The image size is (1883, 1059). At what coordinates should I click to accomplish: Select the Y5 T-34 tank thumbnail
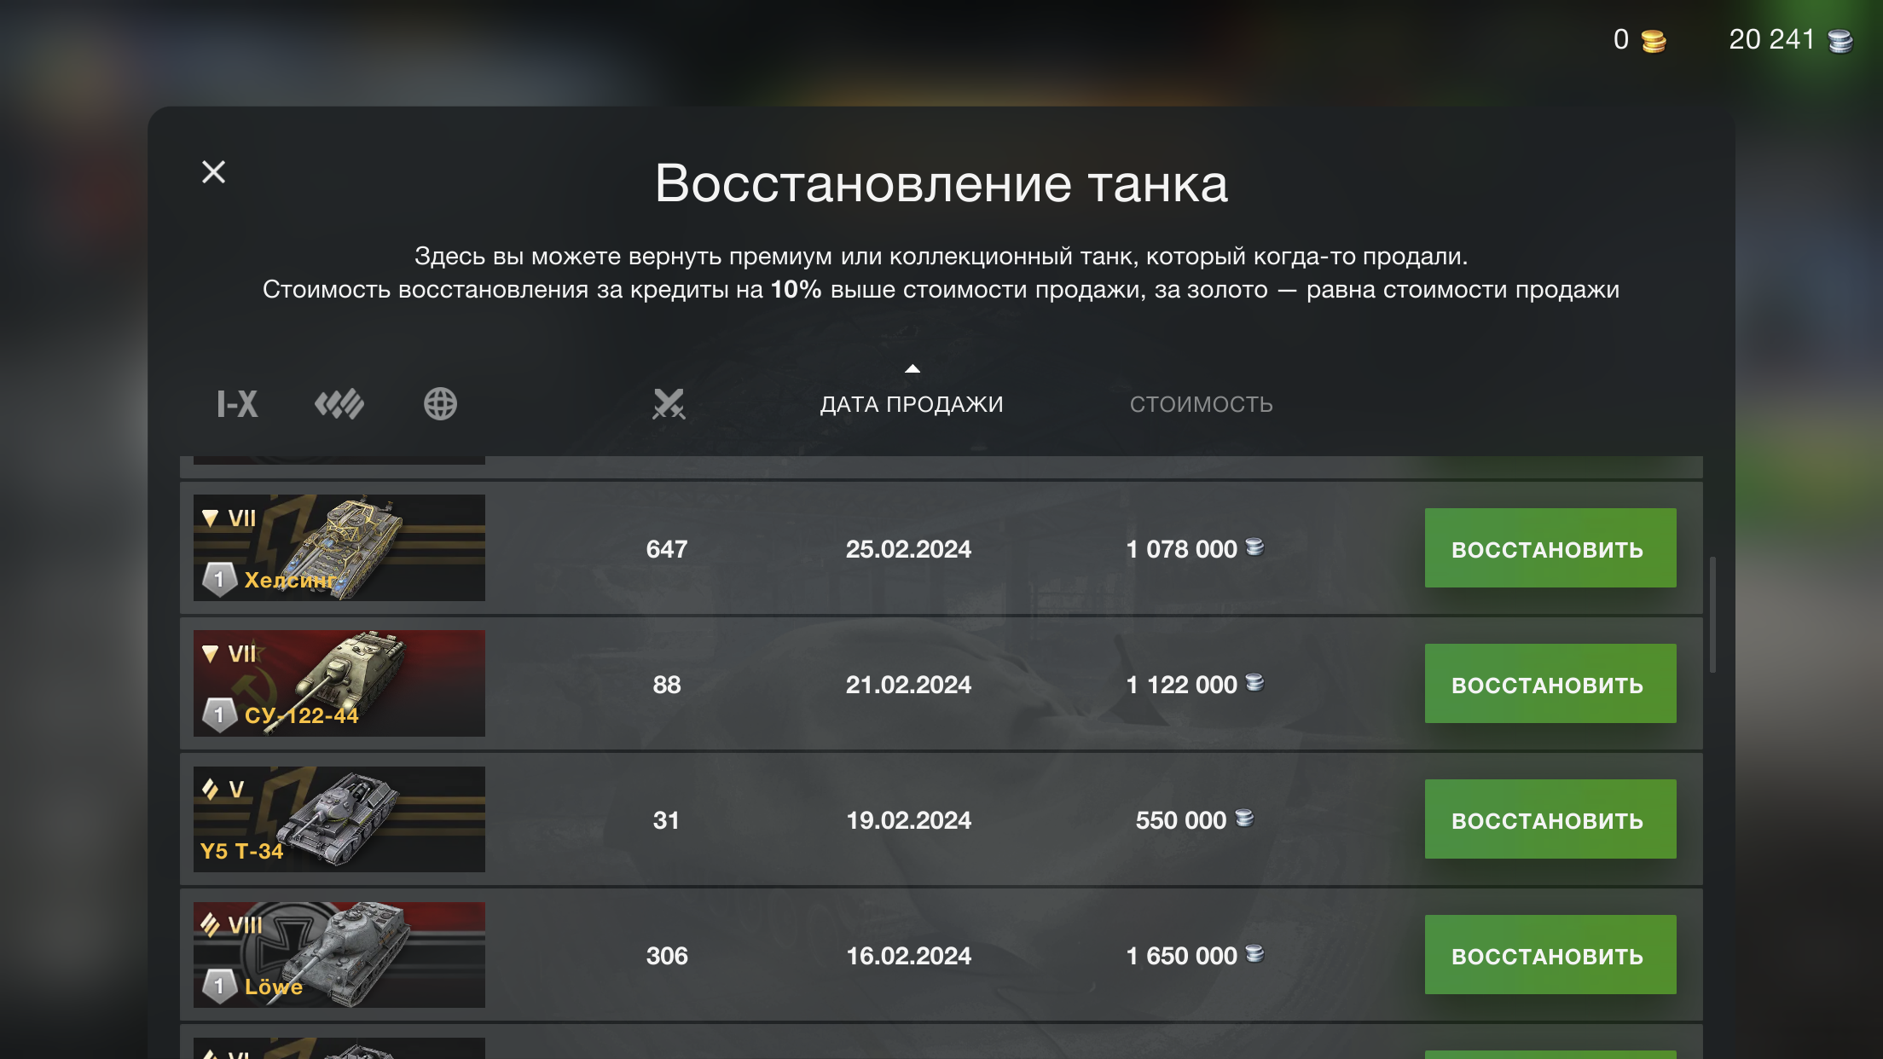coord(339,819)
